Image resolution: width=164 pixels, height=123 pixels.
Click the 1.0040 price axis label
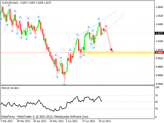(x=159, y=50)
